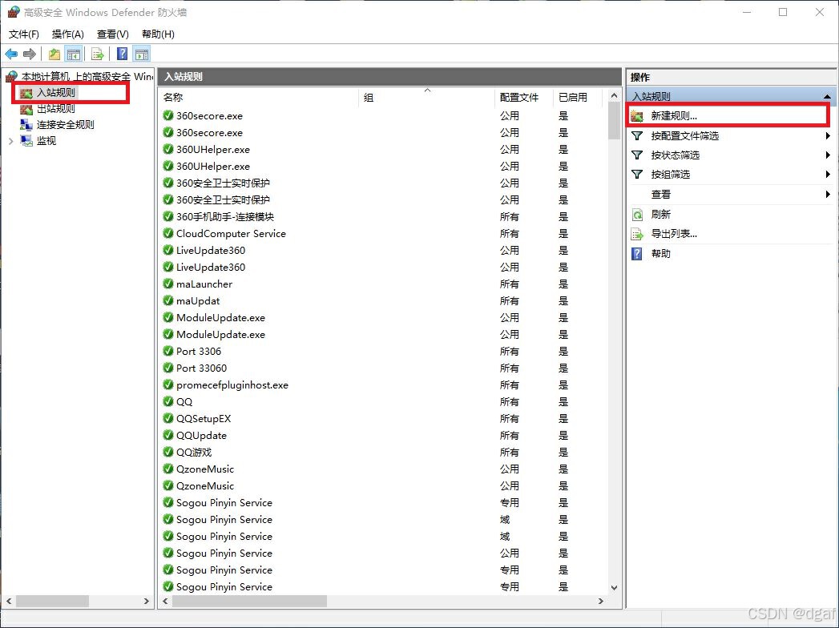
Task: Expand the 监视 node chevron
Action: [x=10, y=141]
